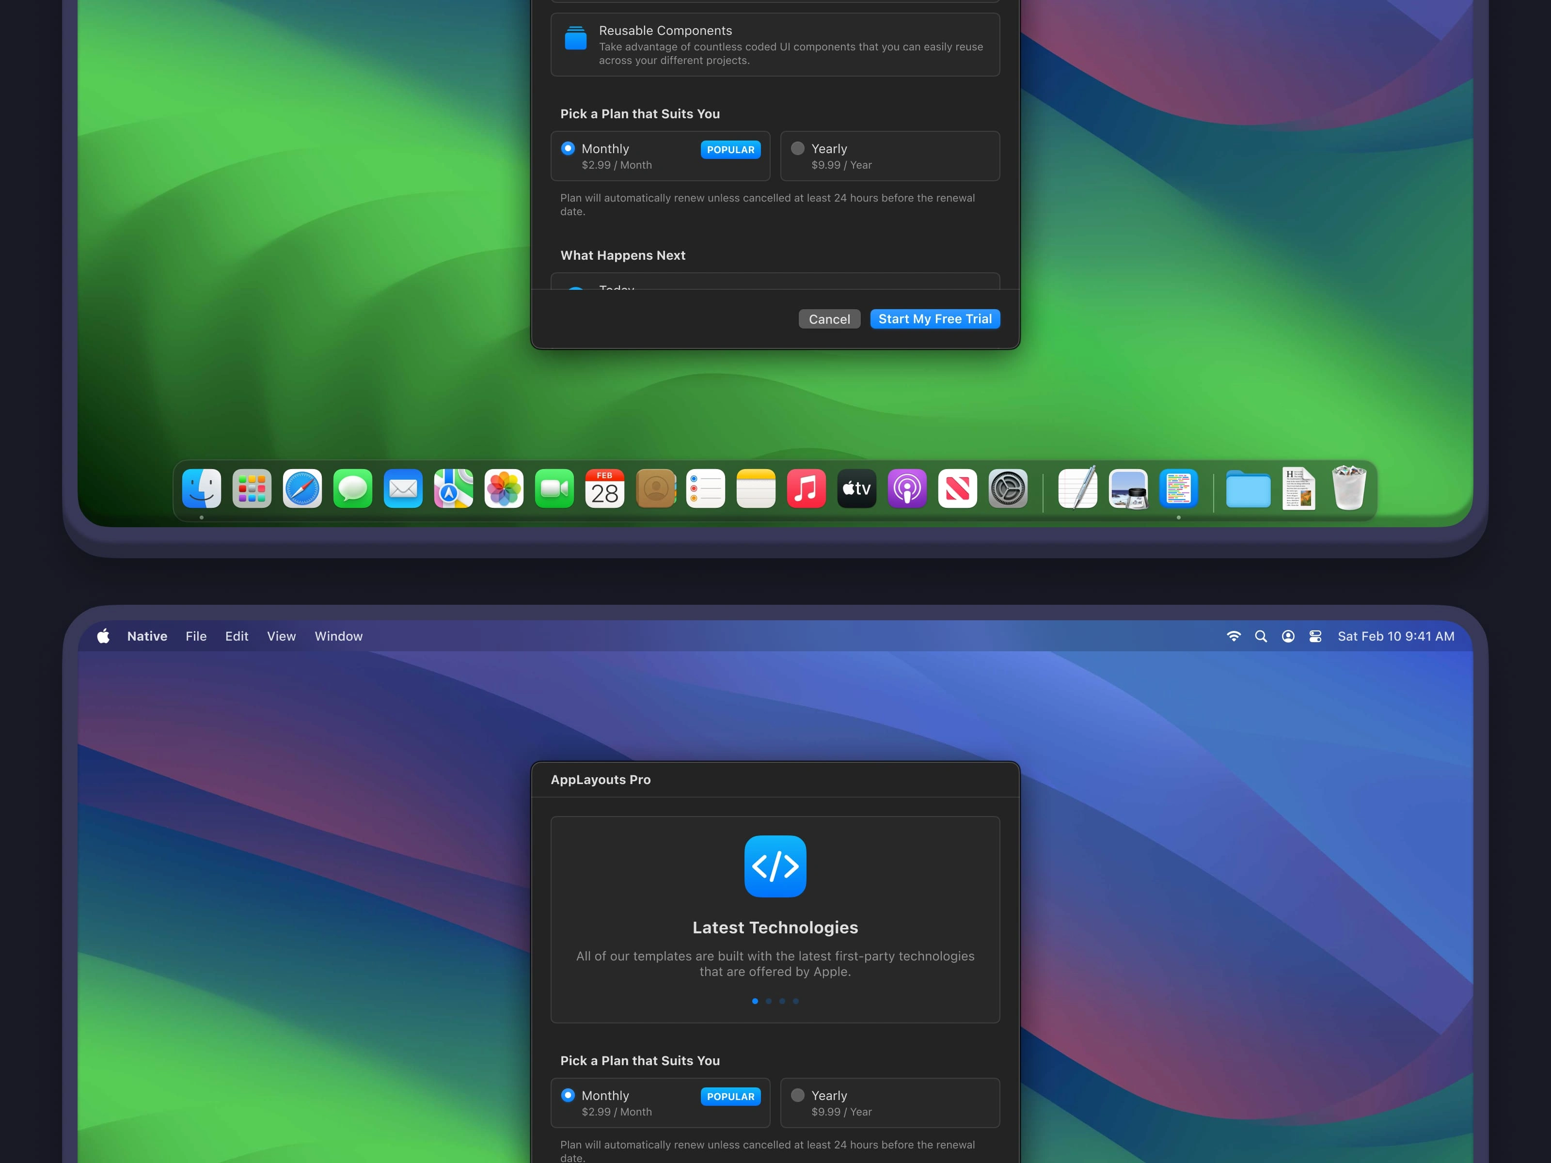Click the Reusable Components feature row
Screen dimensions: 1551x1163
point(775,45)
